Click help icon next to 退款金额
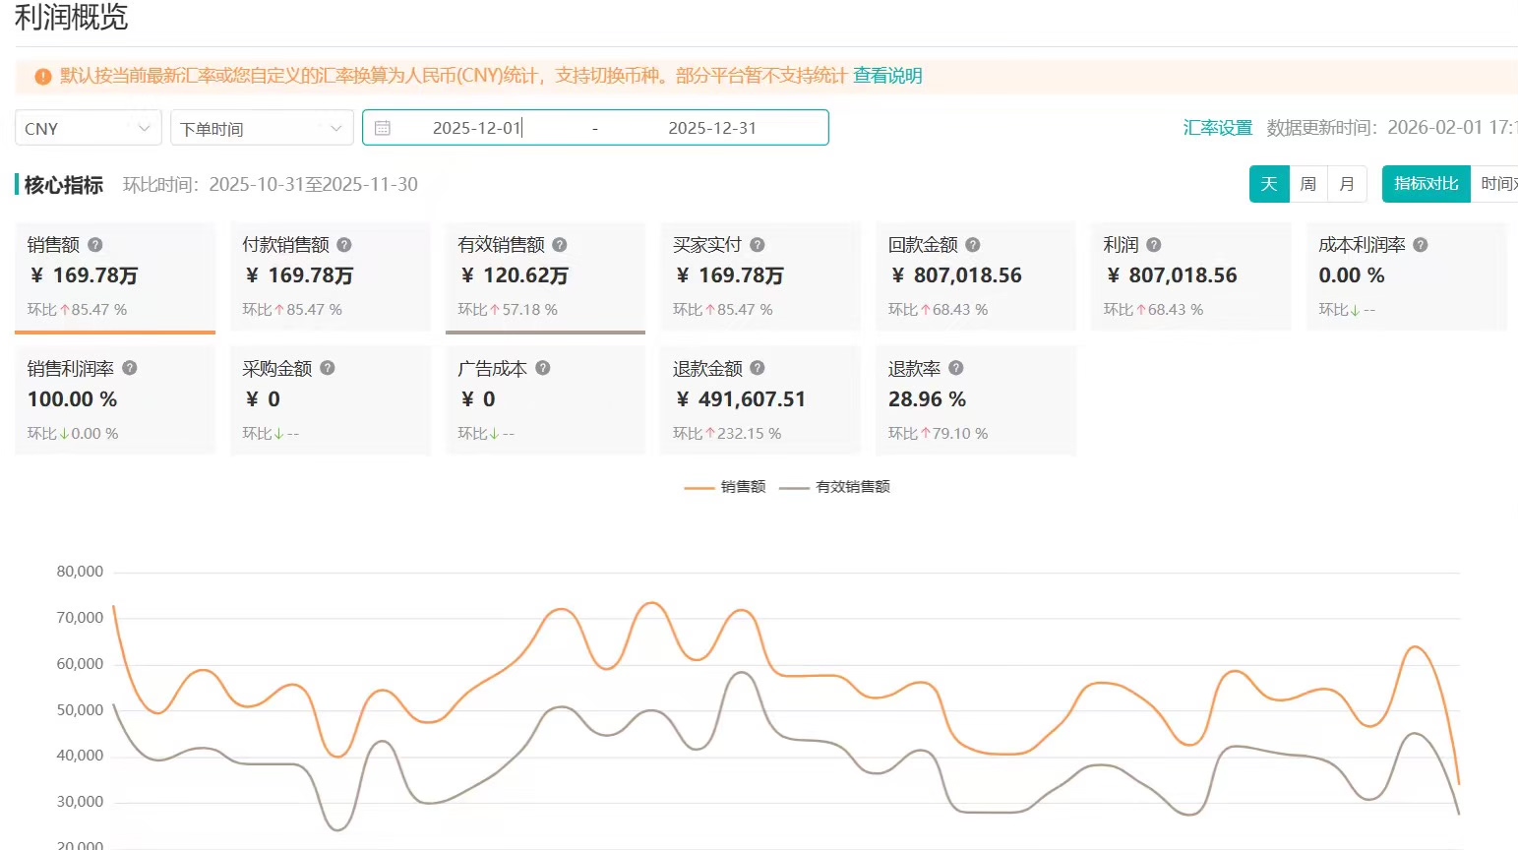1518x850 pixels. point(758,368)
